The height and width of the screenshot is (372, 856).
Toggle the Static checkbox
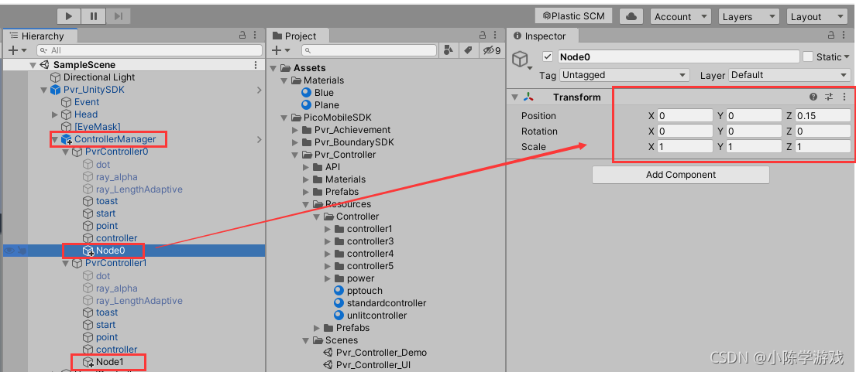click(x=808, y=56)
